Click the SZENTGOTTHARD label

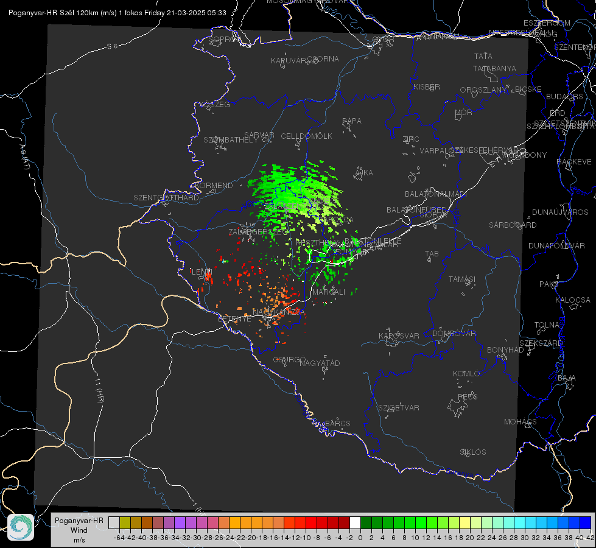pos(166,197)
